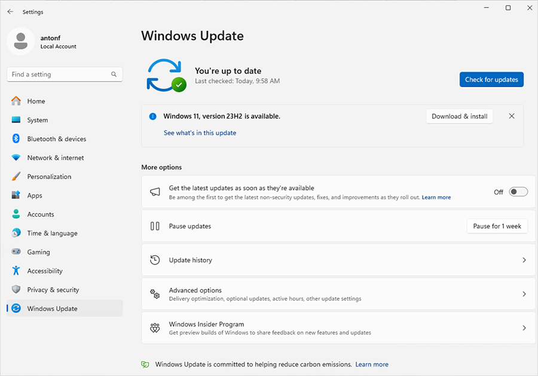Click the Bluetooth & devices icon in sidebar
The width and height of the screenshot is (538, 376).
pos(16,138)
